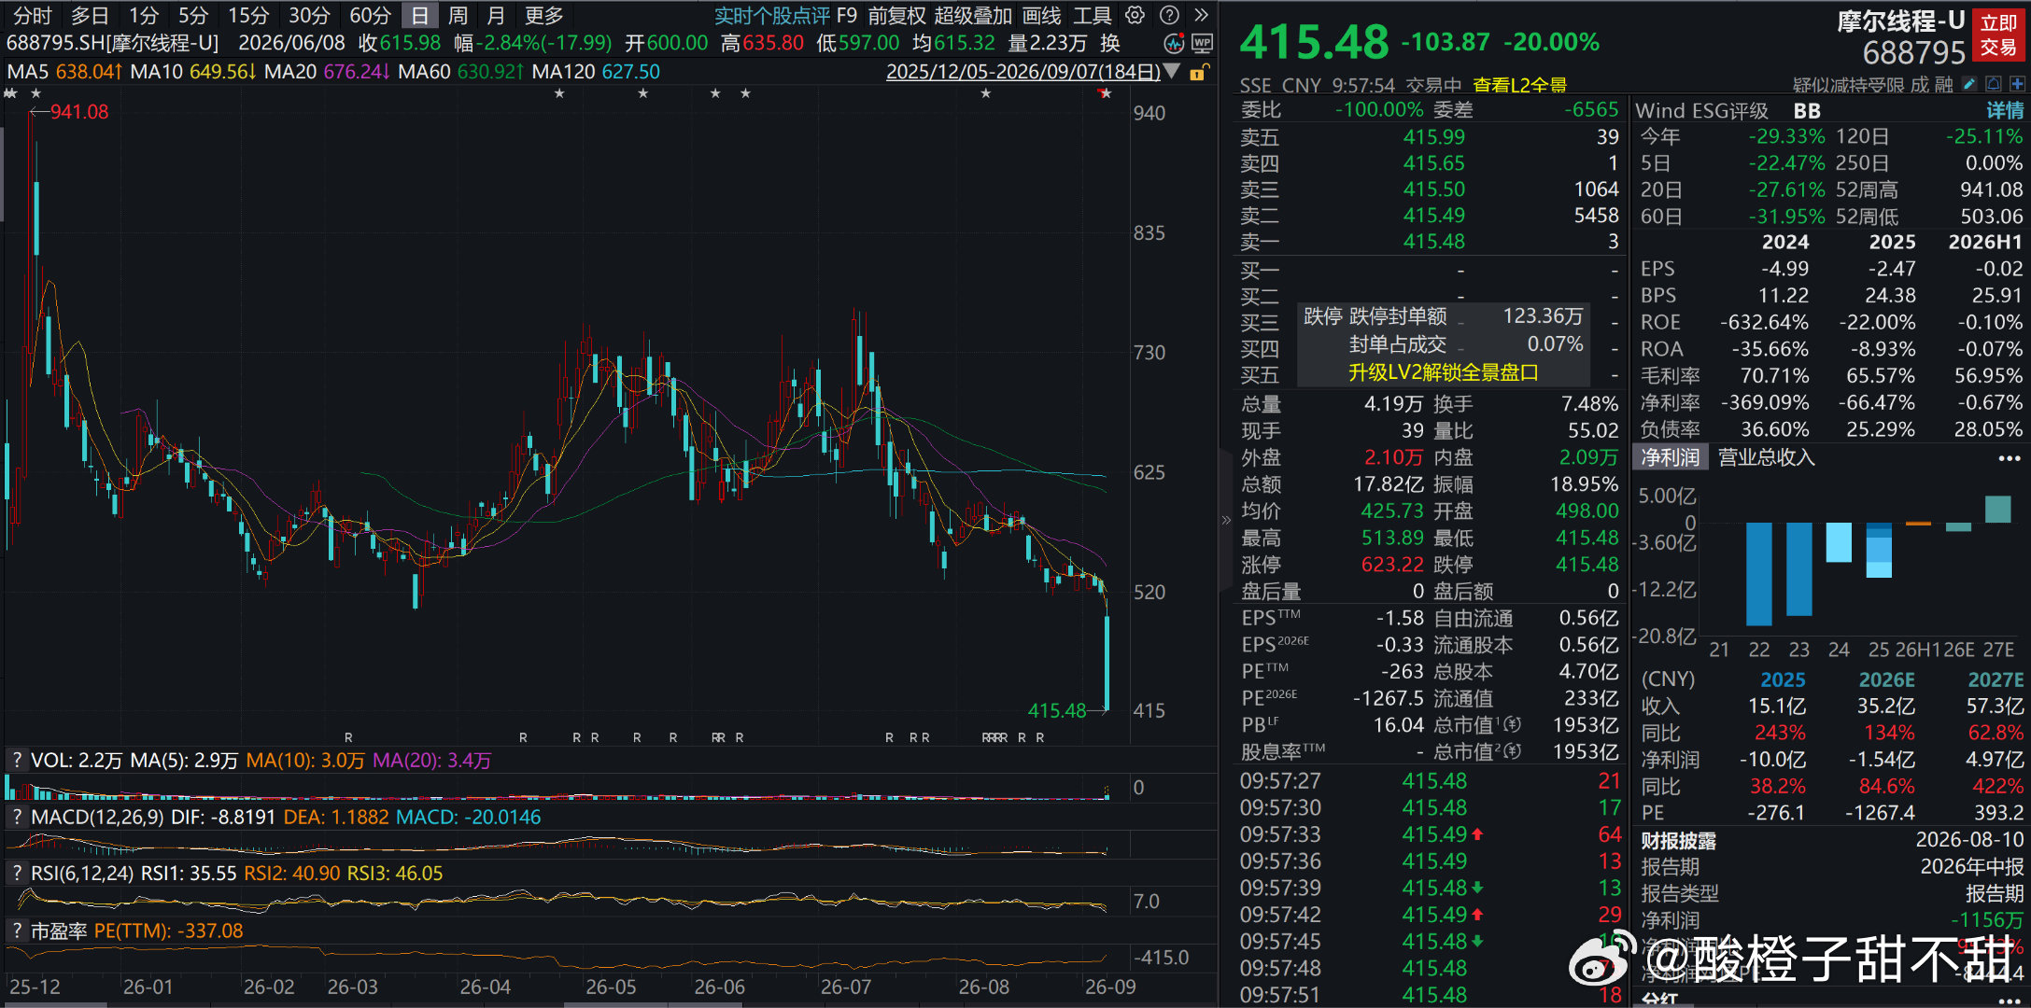Click the yuan icon next to 总市值2
This screenshot has width=2031, height=1008.
(x=1513, y=751)
